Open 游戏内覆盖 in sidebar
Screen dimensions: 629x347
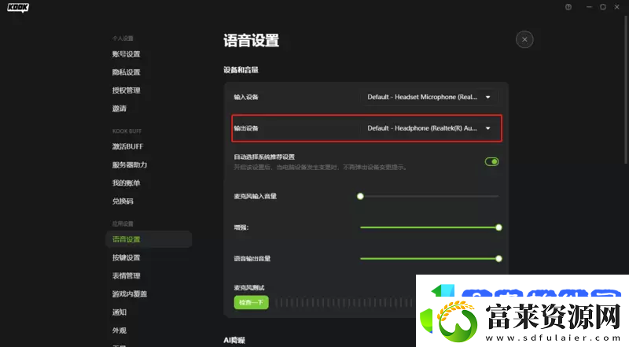coord(130,293)
